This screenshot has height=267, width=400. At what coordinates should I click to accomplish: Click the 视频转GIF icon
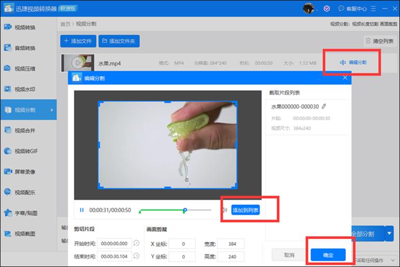pyautogui.click(x=8, y=151)
